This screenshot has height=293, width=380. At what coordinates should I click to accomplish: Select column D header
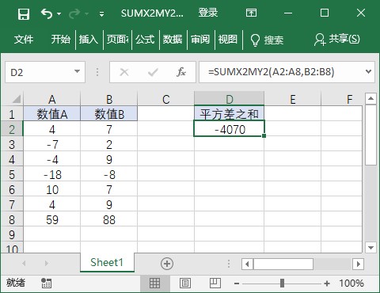tap(230, 99)
